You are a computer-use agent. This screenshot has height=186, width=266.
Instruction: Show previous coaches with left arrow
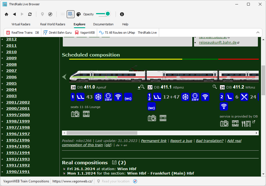coord(64,77)
